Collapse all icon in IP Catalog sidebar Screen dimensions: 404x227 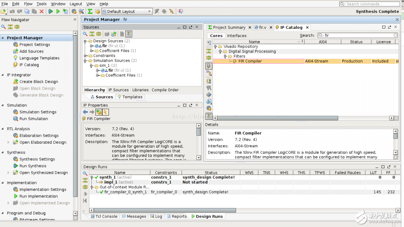point(209,51)
